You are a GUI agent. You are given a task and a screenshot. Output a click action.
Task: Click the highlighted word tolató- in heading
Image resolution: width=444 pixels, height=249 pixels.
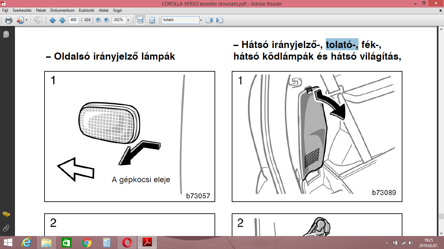342,44
